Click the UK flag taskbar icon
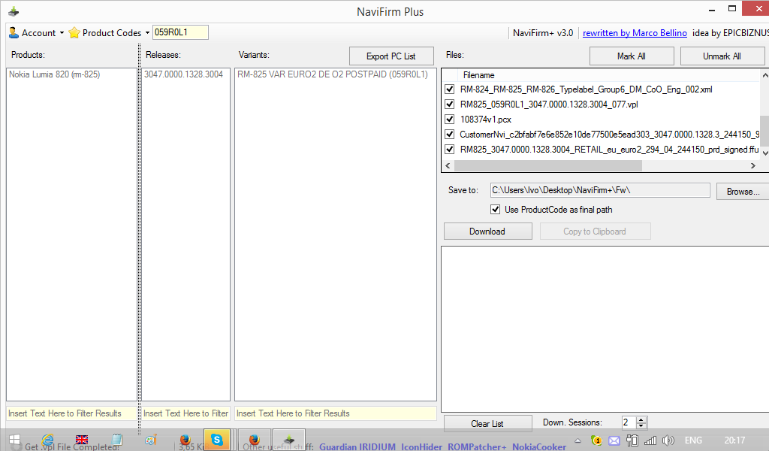The height and width of the screenshot is (451, 769). coord(82,440)
